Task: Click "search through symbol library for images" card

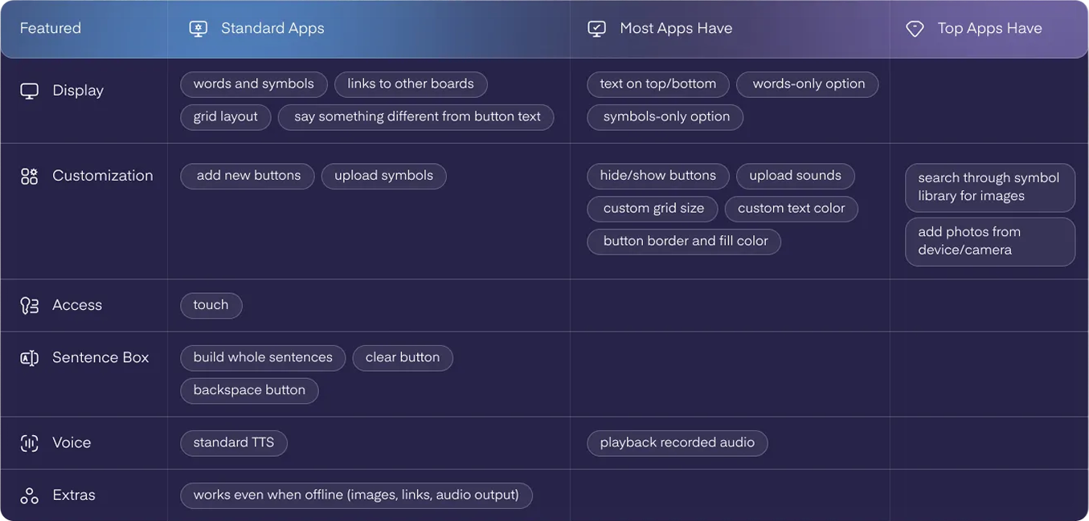Action: 990,187
